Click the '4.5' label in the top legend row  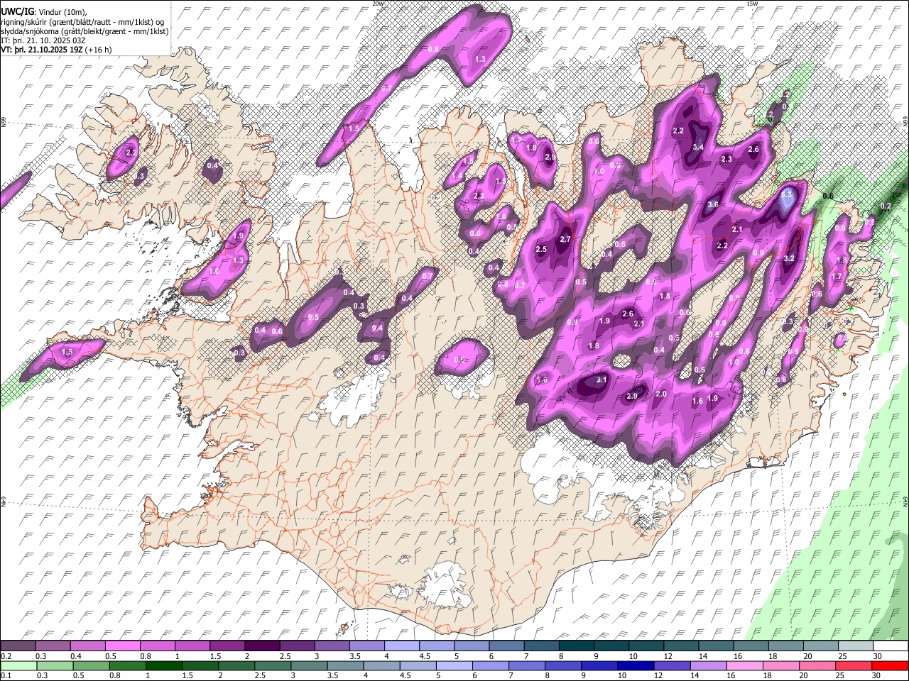[425, 656]
